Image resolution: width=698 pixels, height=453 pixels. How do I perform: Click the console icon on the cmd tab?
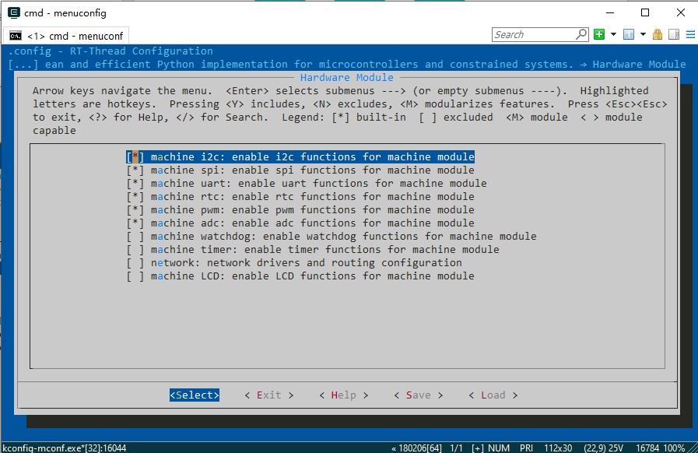[16, 36]
